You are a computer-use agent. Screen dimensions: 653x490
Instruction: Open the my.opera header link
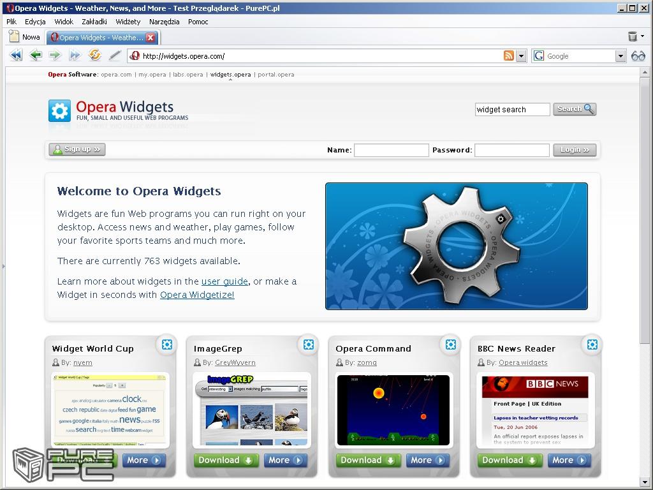pos(152,75)
